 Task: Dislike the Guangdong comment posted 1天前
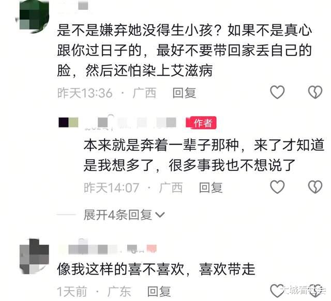point(315,291)
